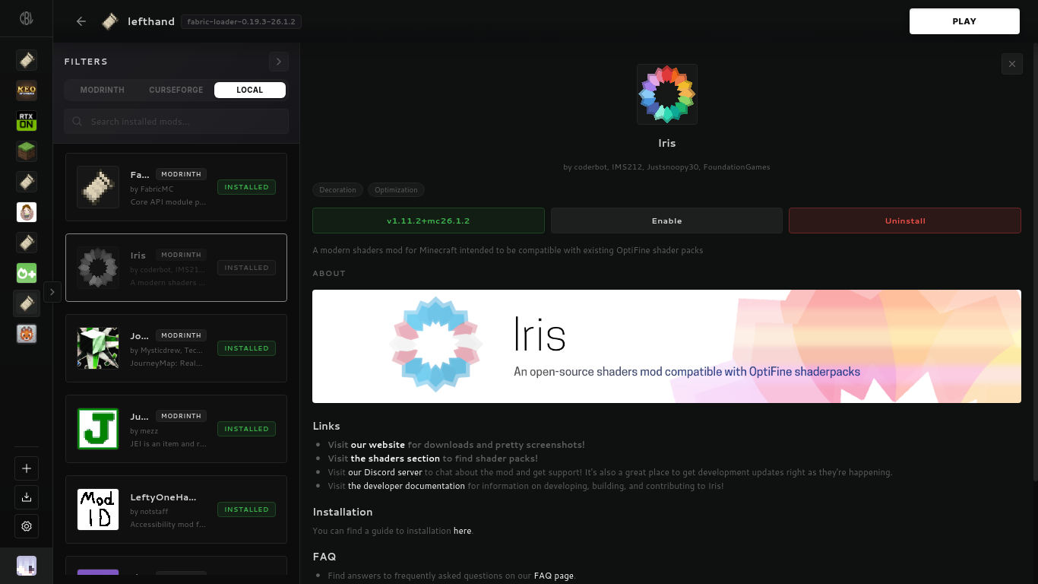Image resolution: width=1038 pixels, height=584 pixels.
Task: Click INSTALLED badge on JourneyMap card
Action: [246, 348]
